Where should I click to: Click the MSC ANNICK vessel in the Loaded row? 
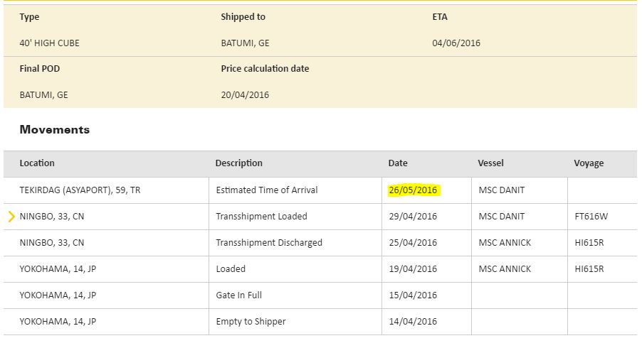[x=505, y=269]
